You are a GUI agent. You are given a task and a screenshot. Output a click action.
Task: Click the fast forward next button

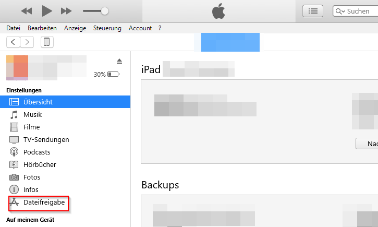click(x=66, y=10)
